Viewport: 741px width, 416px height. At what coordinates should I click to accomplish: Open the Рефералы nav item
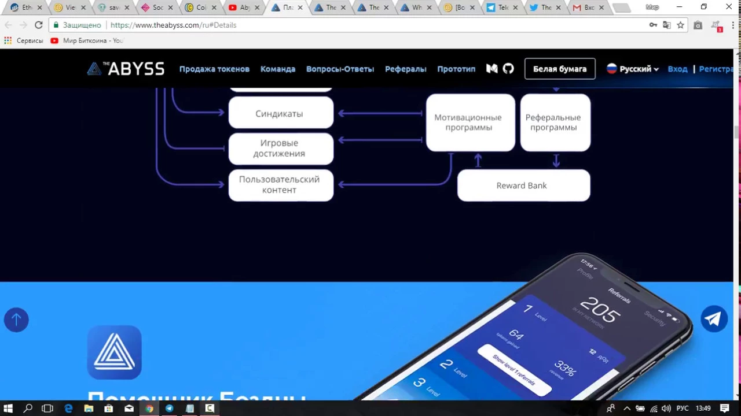pyautogui.click(x=405, y=69)
